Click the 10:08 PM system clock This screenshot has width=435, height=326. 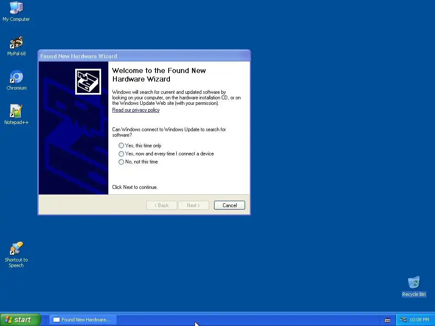click(x=419, y=320)
